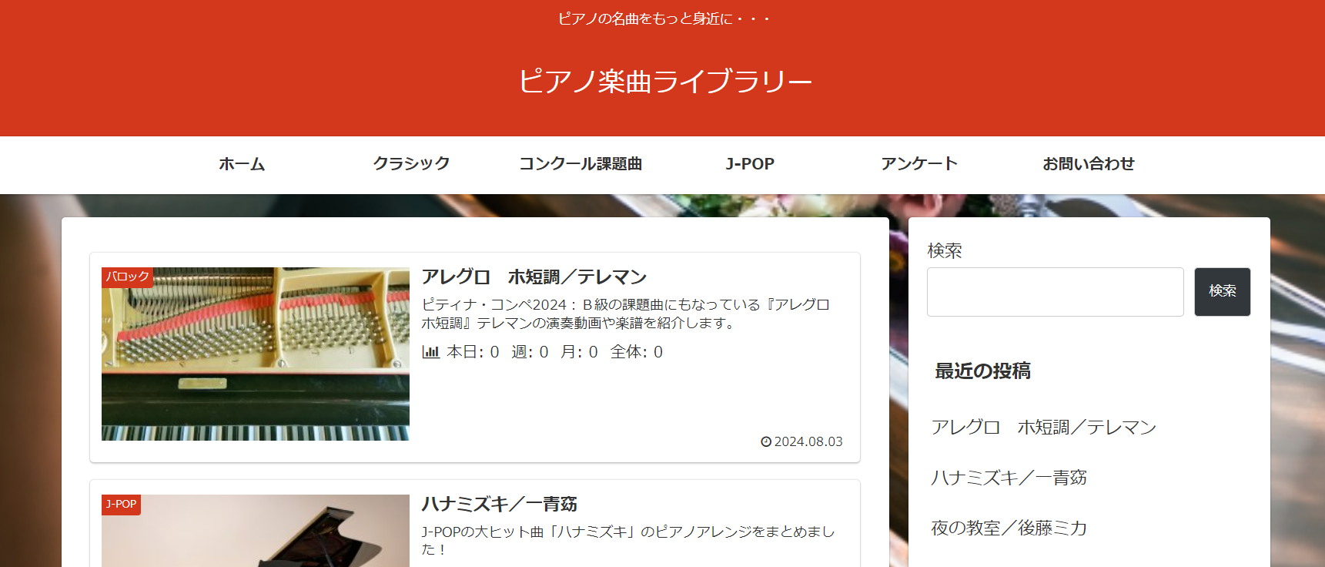Focus the sidebar search text field
The width and height of the screenshot is (1325, 567).
pyautogui.click(x=1055, y=292)
